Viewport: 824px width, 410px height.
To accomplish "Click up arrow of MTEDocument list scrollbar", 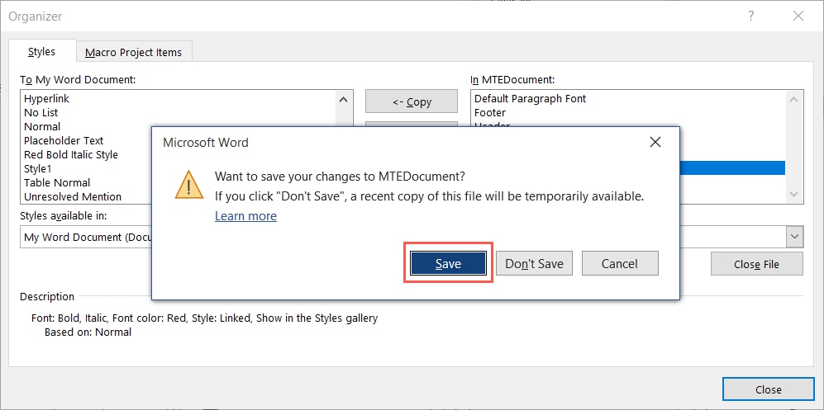I will [793, 99].
